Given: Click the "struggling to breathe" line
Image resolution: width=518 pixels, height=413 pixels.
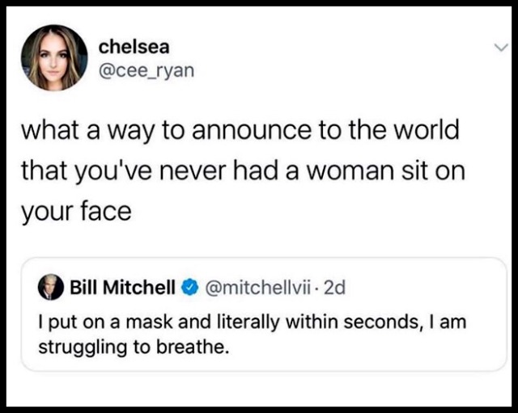Looking at the screenshot, I should tap(134, 348).
